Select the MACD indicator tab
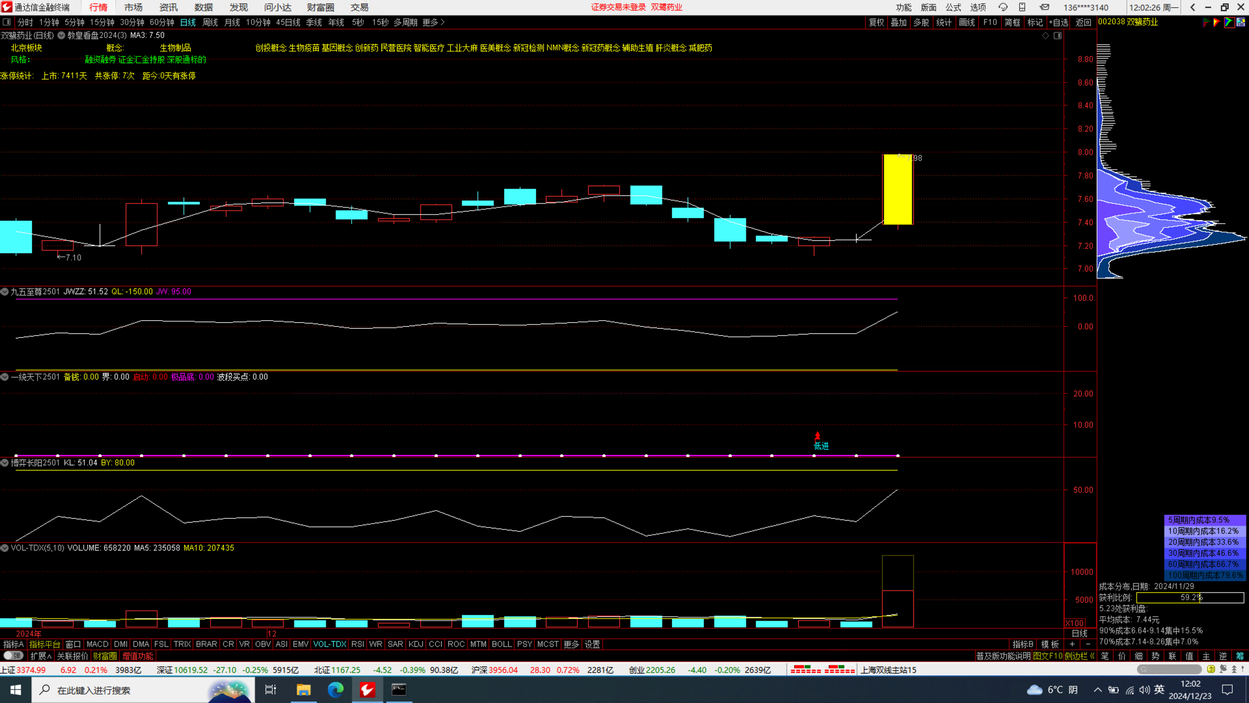The width and height of the screenshot is (1249, 703). pos(98,644)
